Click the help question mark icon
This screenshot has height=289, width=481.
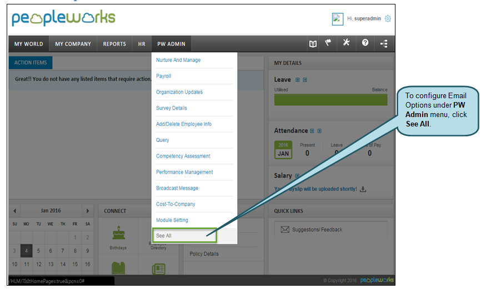[365, 43]
